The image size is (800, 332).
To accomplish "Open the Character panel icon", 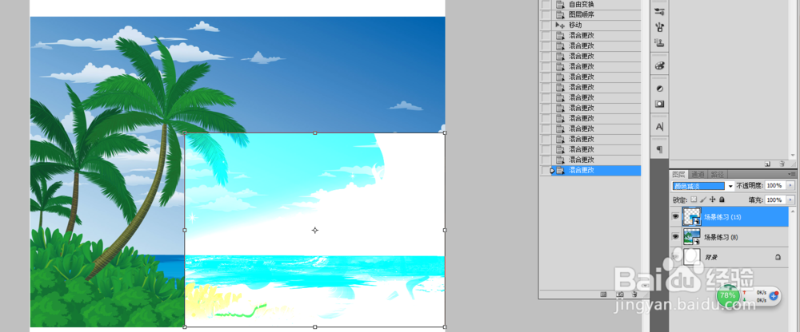I will tap(659, 126).
